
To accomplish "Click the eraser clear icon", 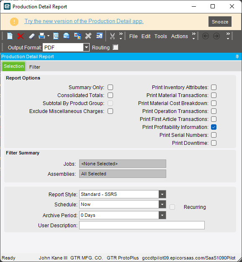I will click(31, 36).
